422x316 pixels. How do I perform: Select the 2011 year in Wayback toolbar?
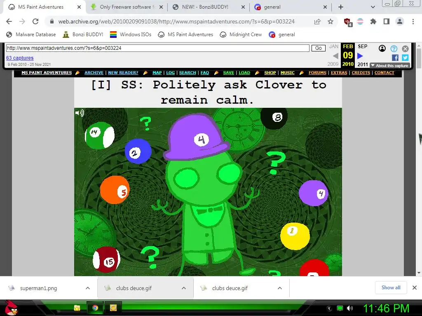[x=363, y=65]
